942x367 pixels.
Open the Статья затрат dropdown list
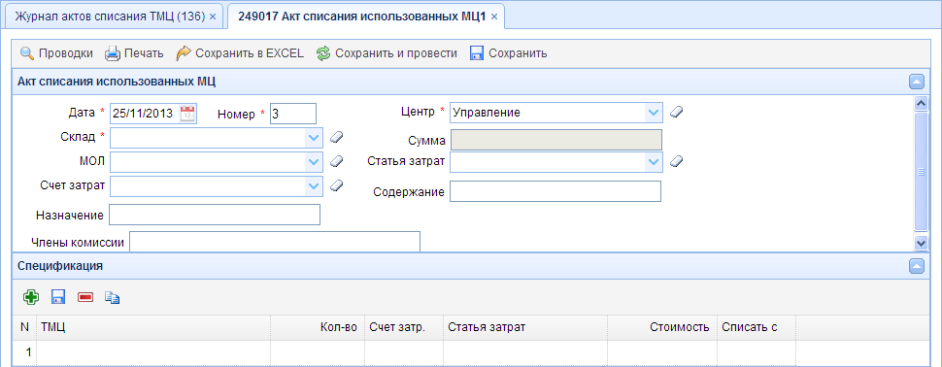click(653, 161)
